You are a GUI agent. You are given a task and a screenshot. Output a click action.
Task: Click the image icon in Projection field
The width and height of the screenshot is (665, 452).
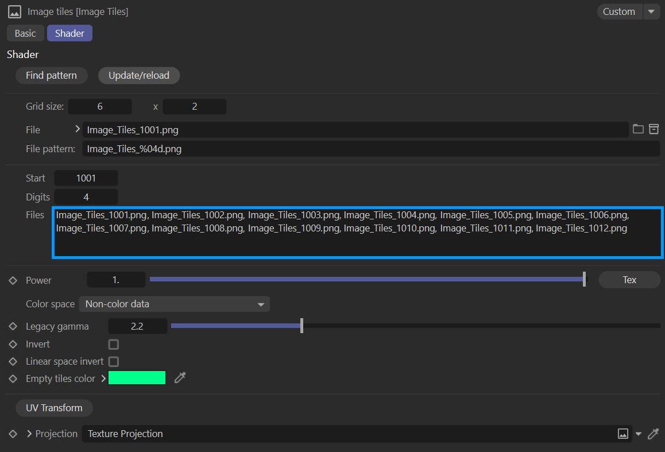(623, 434)
